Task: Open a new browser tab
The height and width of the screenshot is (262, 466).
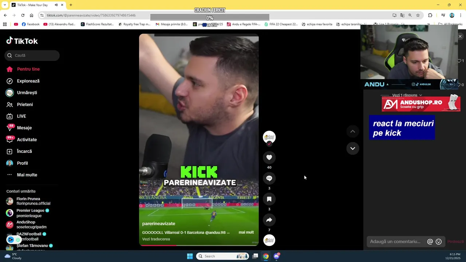Action: pyautogui.click(x=71, y=5)
